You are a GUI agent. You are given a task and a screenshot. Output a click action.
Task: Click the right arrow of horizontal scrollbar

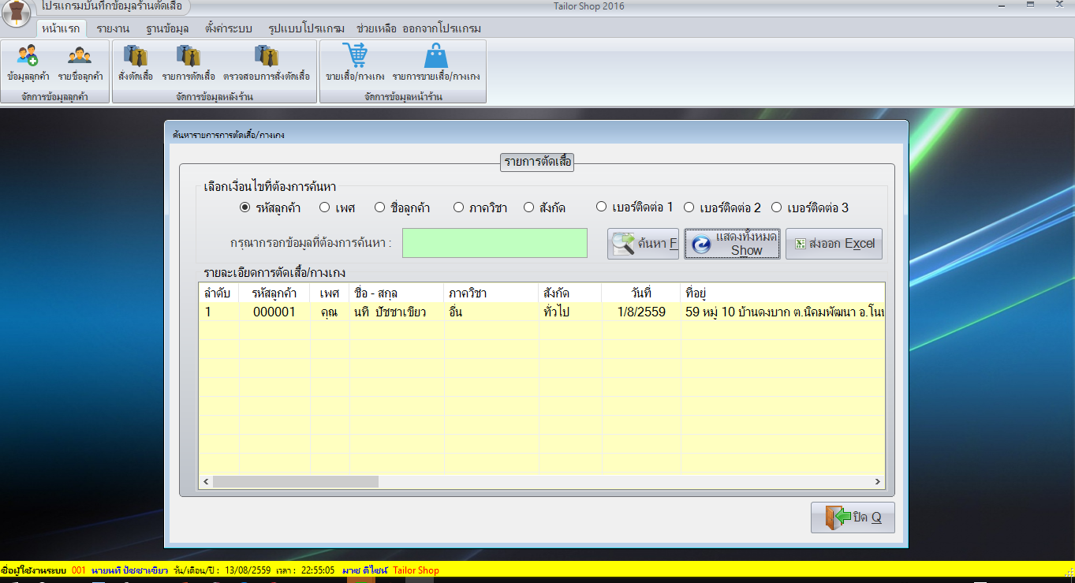coord(878,481)
